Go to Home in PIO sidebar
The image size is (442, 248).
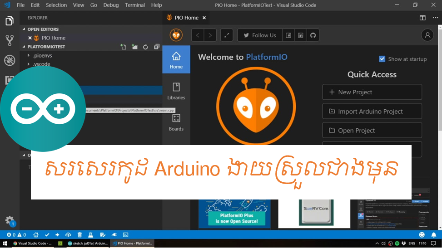coord(176,60)
